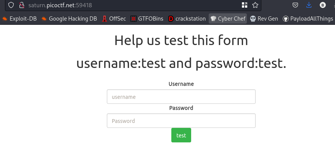
Task: Focus the username input field
Action: pos(181,97)
